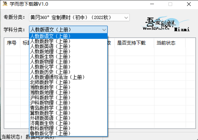This screenshot has width=198, height=140.
Task: Open the 专版分类 dropdown
Action: pyautogui.click(x=79, y=17)
